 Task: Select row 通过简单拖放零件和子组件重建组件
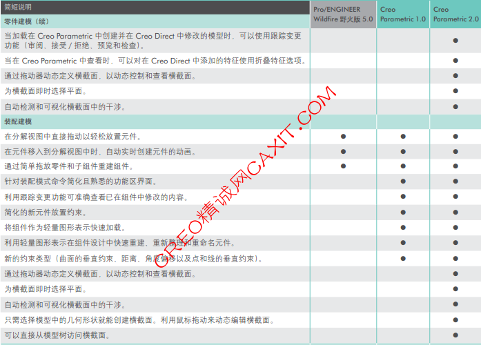[241, 166]
